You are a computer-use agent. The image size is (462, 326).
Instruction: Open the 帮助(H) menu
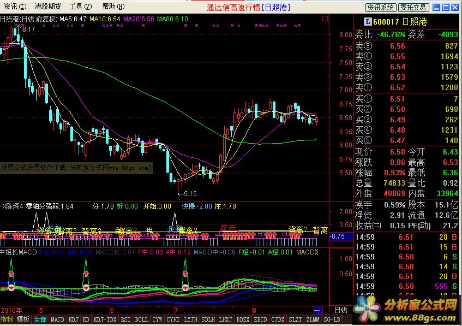(x=113, y=6)
